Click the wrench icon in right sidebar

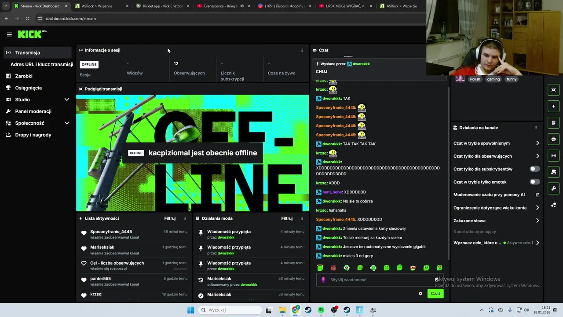click(554, 188)
